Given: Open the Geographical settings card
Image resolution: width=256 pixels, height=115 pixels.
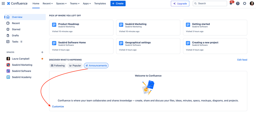Looking at the screenshot, I should 148,46.
